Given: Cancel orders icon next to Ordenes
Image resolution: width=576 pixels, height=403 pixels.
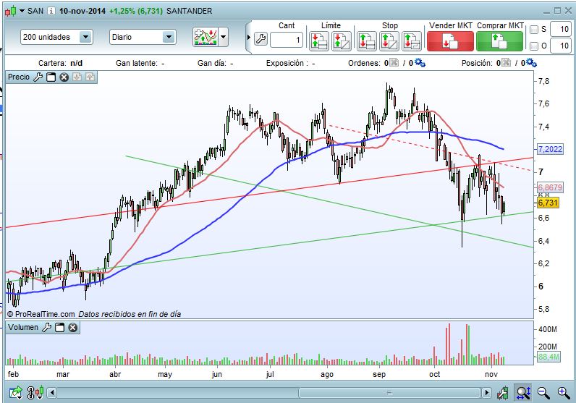Looking at the screenshot, I should (394, 62).
